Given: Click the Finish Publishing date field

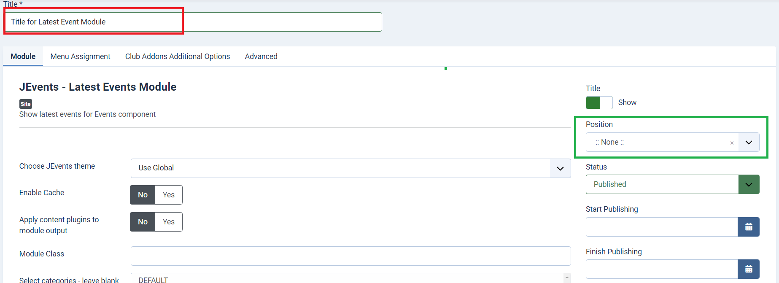Looking at the screenshot, I should pyautogui.click(x=662, y=269).
